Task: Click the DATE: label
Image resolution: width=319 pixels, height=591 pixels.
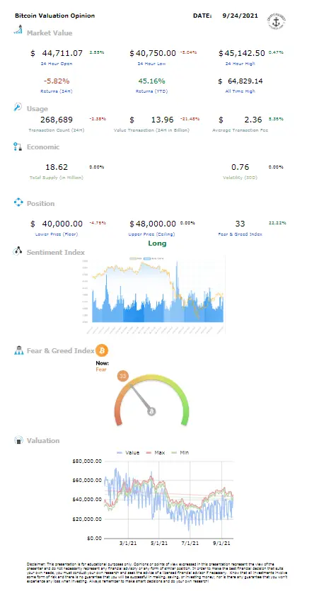Action: [202, 16]
